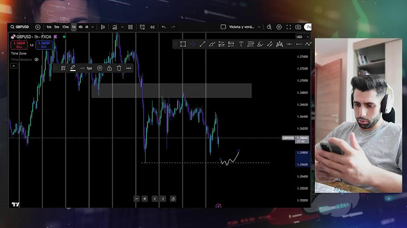This screenshot has height=228, width=407.
Task: Click the 1.36042 current price label
Action: click(302, 139)
